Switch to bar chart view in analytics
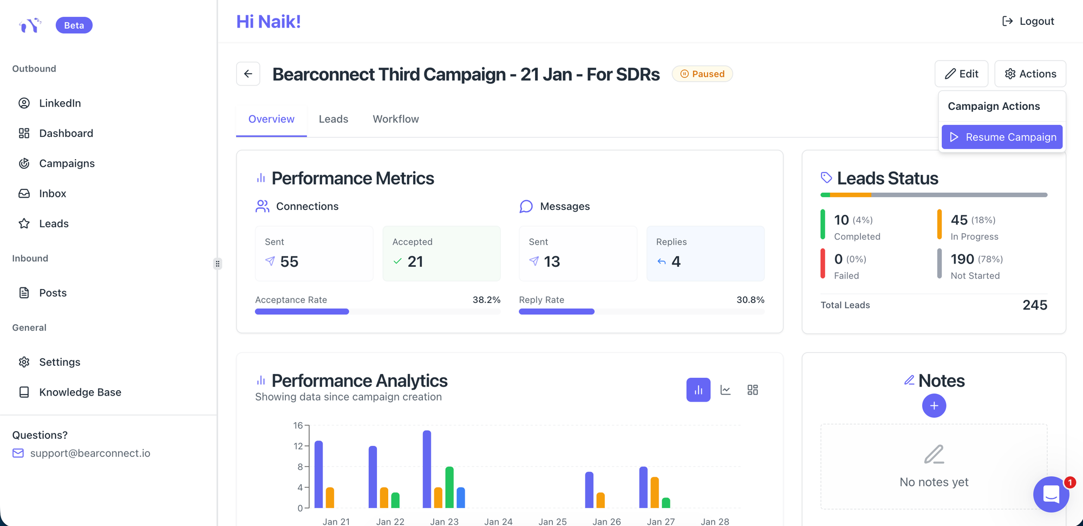The height and width of the screenshot is (526, 1083). click(x=698, y=390)
